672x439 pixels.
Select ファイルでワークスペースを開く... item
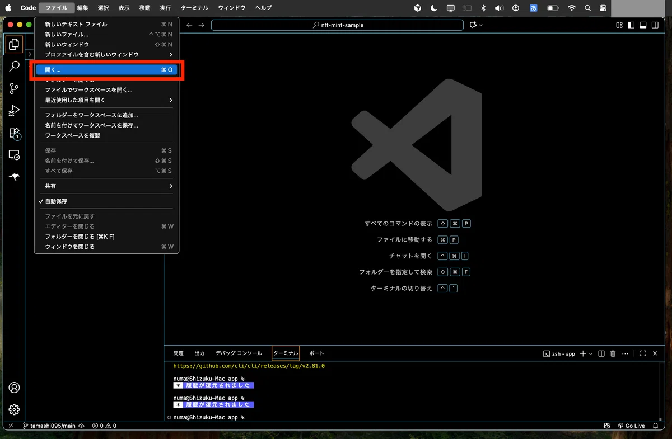106,90
